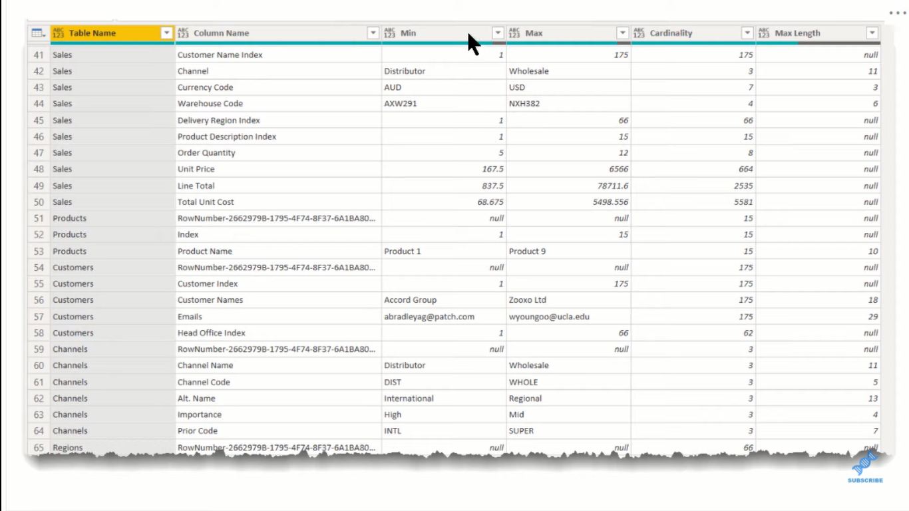Select the AUD value cell
Screen dimensions: 909x511
[444, 88]
